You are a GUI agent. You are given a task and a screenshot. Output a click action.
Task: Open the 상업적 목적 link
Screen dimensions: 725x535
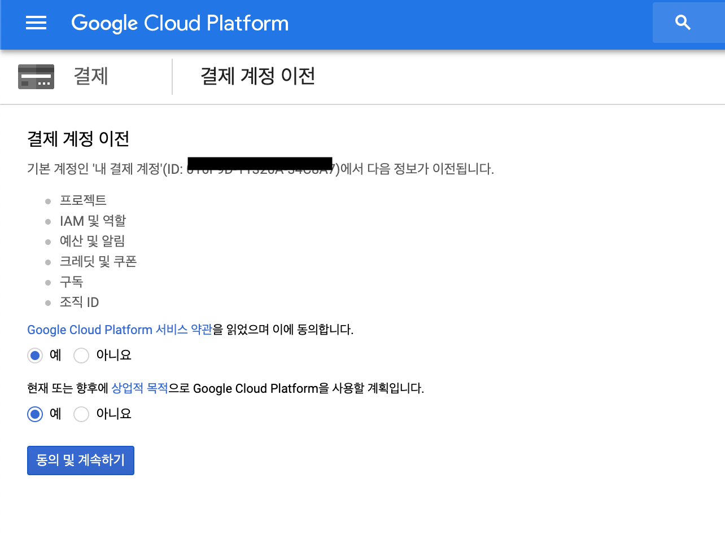[x=139, y=388]
